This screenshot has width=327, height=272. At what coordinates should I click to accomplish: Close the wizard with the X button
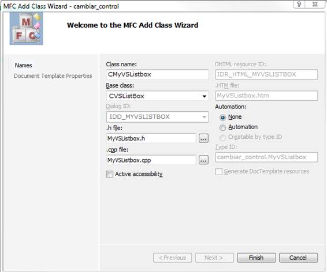[315, 4]
